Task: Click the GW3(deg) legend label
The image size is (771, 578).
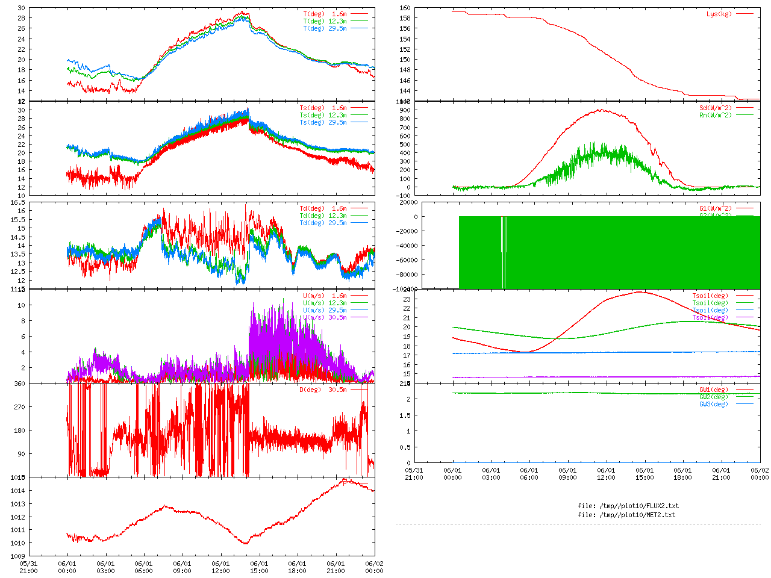Action: pos(714,405)
